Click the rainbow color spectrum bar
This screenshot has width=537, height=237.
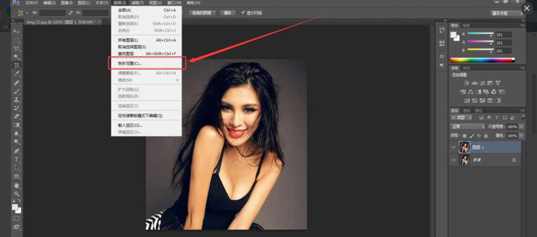coord(482,60)
